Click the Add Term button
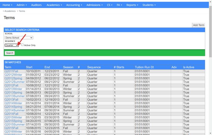Screen dimensions: 212x135 click(x=198, y=25)
